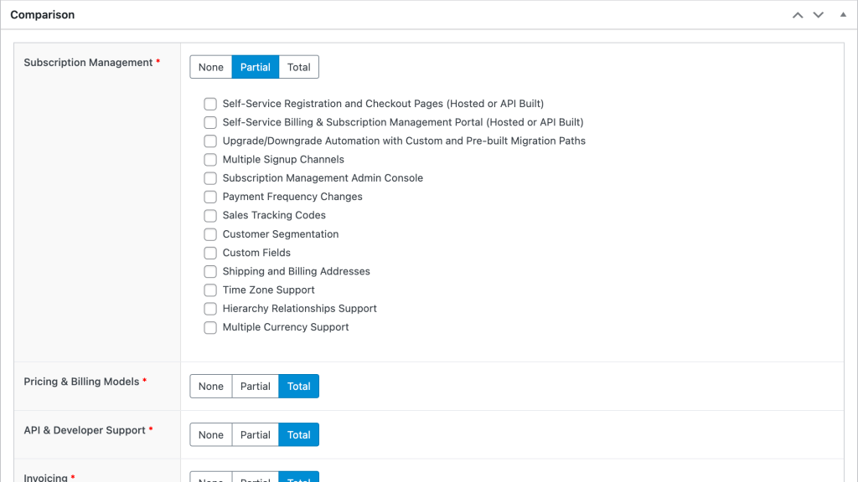Move Comparison panel up with arrow icon
The height and width of the screenshot is (482, 858).
798,15
